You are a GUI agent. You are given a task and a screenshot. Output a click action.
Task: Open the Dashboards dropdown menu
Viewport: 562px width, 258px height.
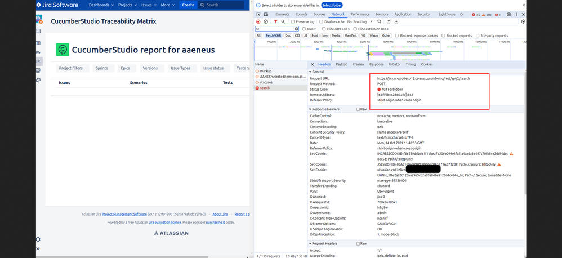click(x=101, y=5)
